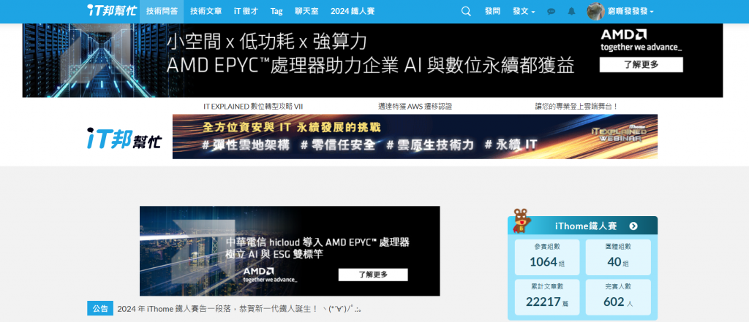
Task: Open 邁達特獲 AWS 遷移認證 link
Action: click(415, 107)
